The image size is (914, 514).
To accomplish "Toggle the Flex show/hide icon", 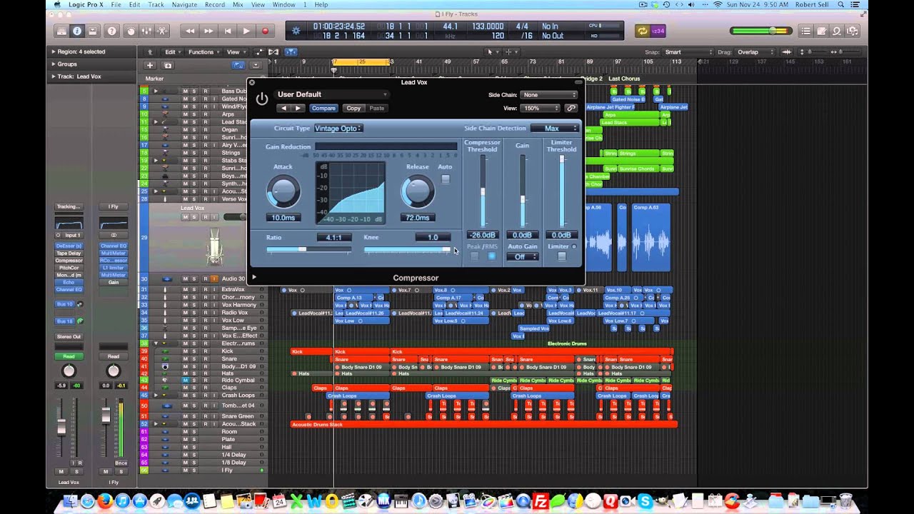I will (x=273, y=52).
